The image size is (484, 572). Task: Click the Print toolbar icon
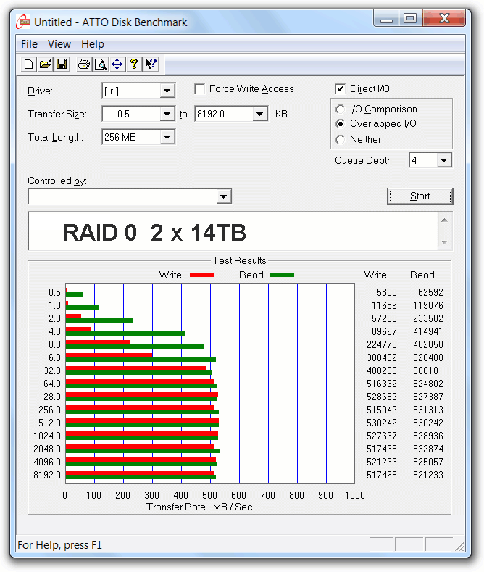[x=84, y=65]
